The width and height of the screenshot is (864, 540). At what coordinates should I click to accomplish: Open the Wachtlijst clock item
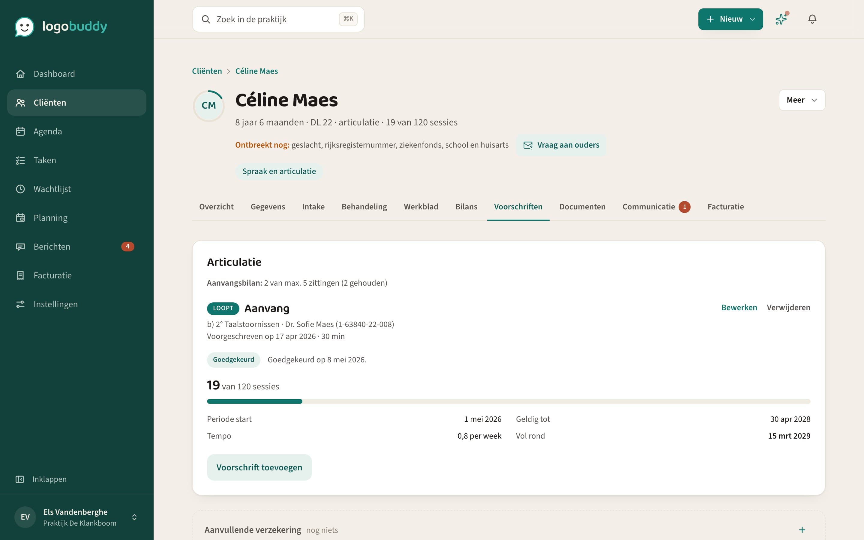point(77,189)
